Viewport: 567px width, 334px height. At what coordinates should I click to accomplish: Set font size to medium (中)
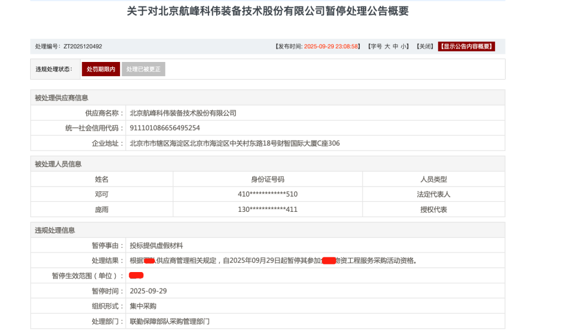(x=396, y=47)
